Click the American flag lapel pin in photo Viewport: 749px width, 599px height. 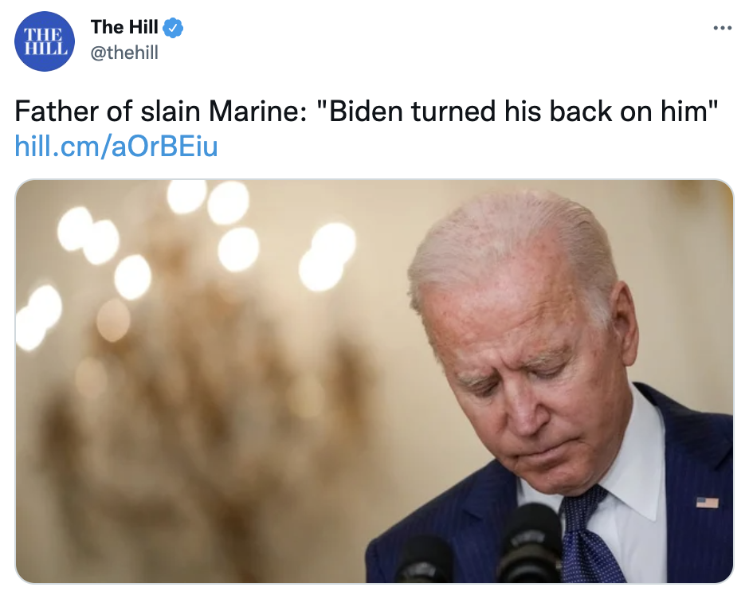pos(707,503)
